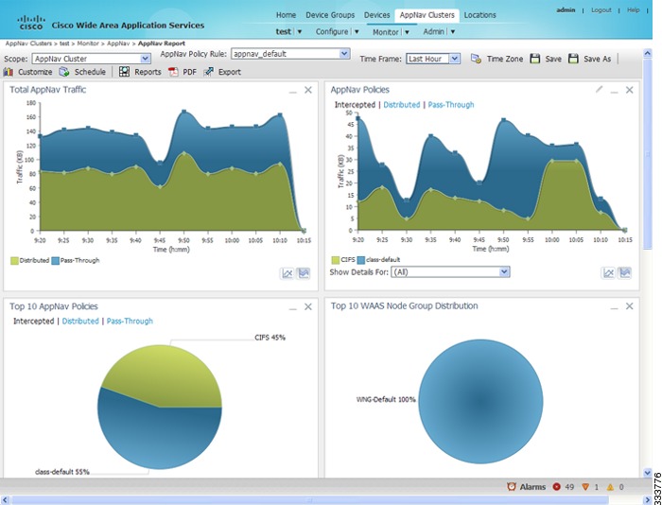Open major alarms orange indicator showing 1

pos(585,487)
